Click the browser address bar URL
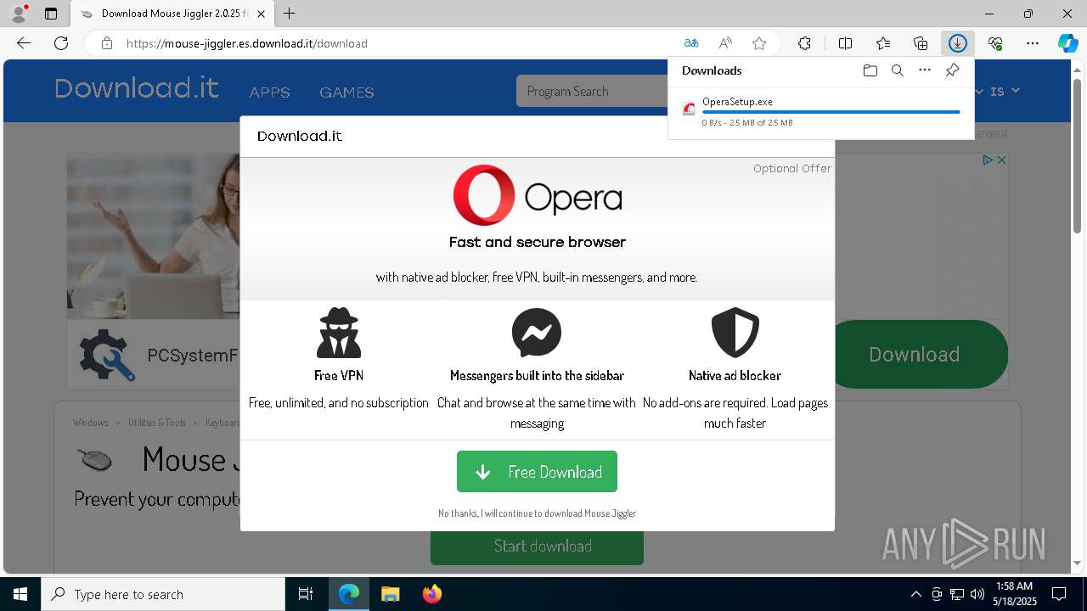The image size is (1087, 611). click(247, 43)
